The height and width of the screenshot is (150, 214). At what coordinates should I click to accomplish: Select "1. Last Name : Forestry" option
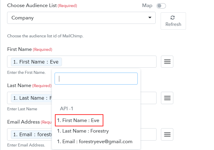83,131
